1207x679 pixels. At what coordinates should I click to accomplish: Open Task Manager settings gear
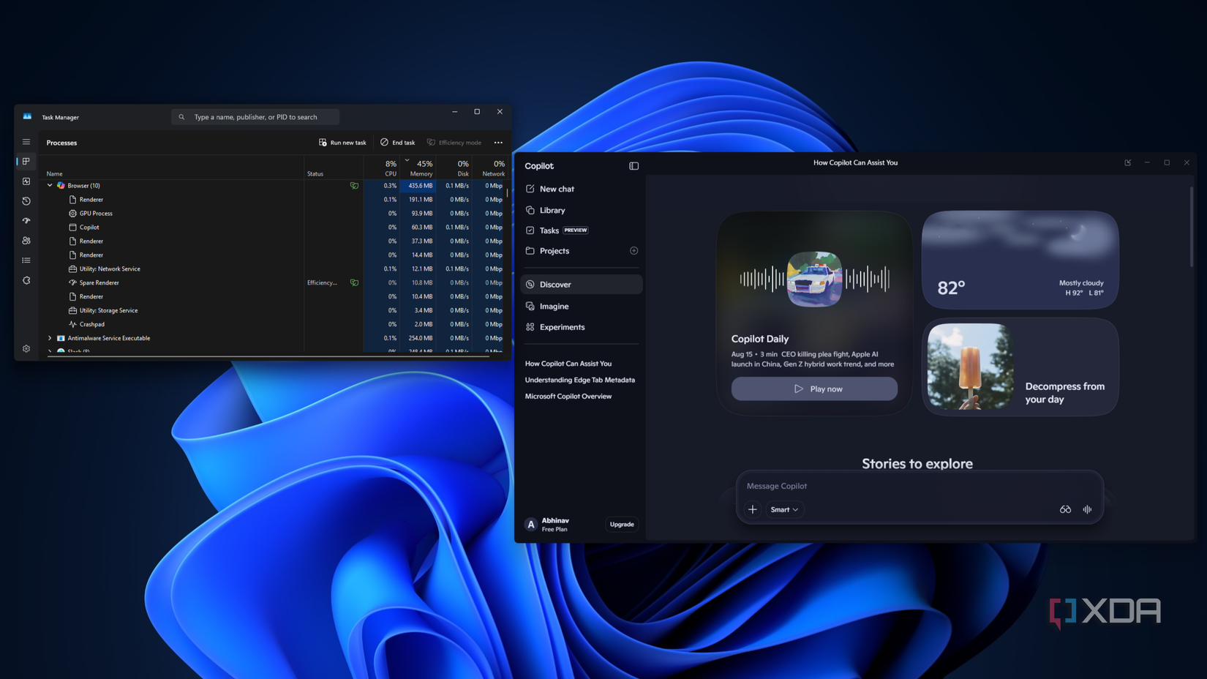click(x=26, y=348)
